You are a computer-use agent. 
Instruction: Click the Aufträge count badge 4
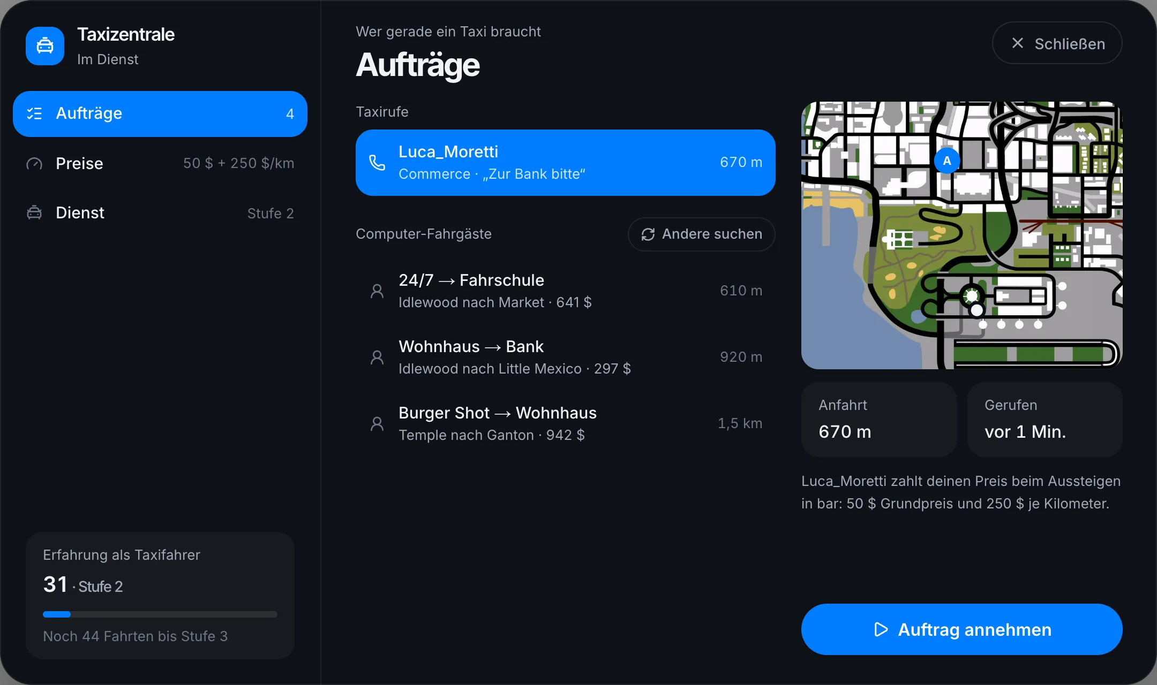pos(290,114)
